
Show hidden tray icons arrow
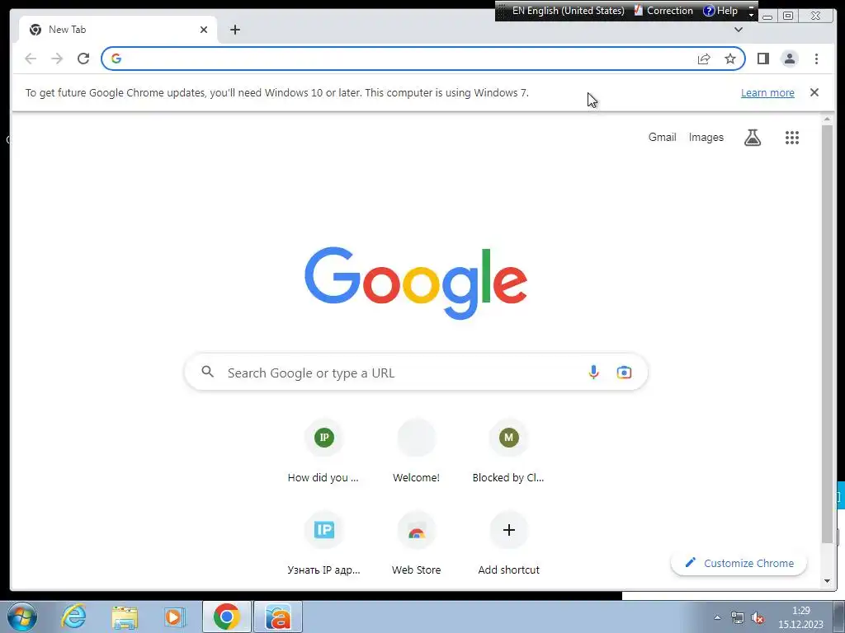point(717,617)
